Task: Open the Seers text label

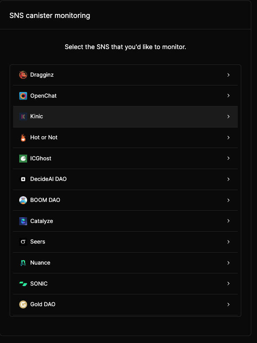Action: point(38,241)
